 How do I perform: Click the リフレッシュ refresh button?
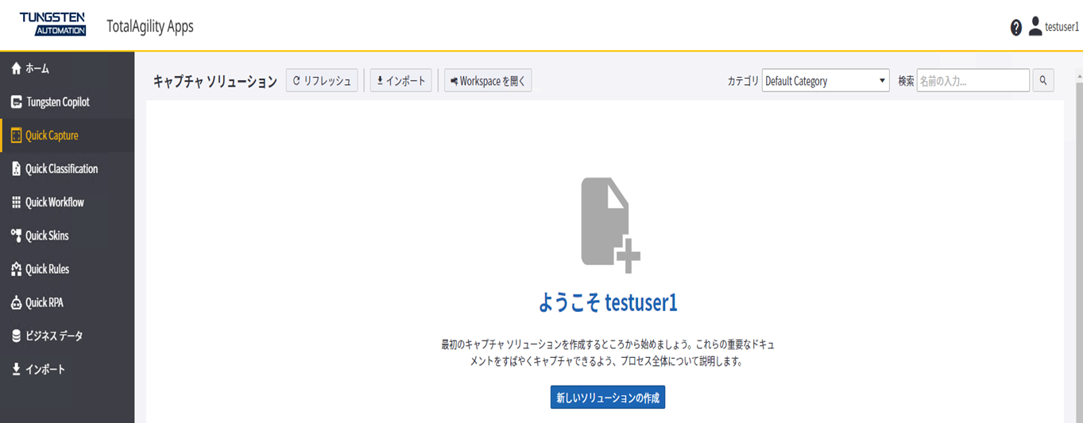click(322, 80)
